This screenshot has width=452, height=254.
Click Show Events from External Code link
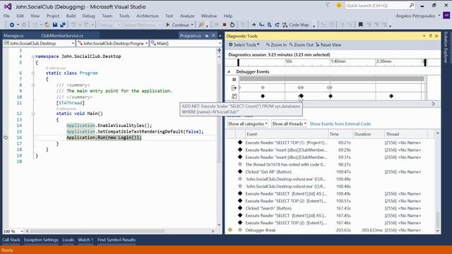340,124
